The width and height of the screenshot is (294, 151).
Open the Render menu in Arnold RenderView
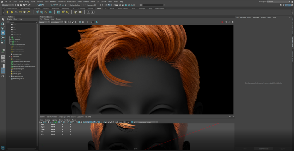[x=58, y=19]
